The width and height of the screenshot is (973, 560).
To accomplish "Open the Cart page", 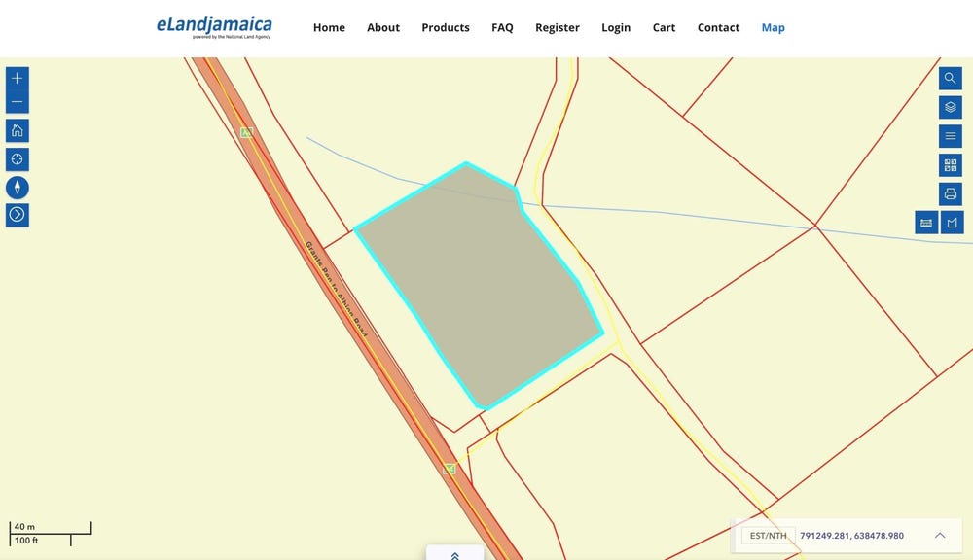I will click(x=664, y=27).
